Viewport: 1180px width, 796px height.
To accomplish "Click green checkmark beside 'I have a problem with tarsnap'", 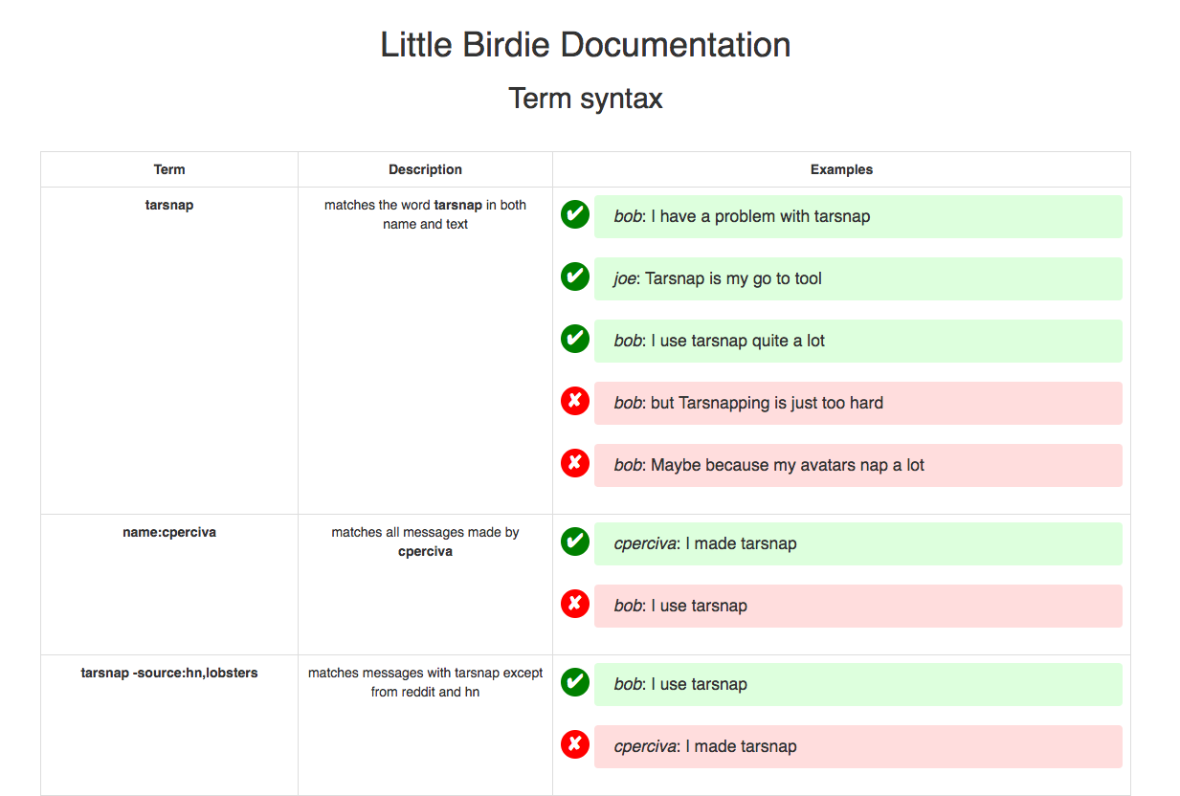I will click(x=574, y=215).
